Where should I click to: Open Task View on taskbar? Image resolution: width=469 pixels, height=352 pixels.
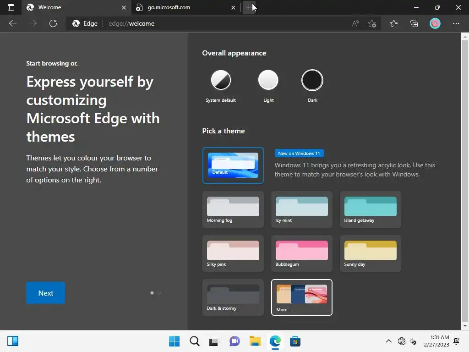point(214,341)
